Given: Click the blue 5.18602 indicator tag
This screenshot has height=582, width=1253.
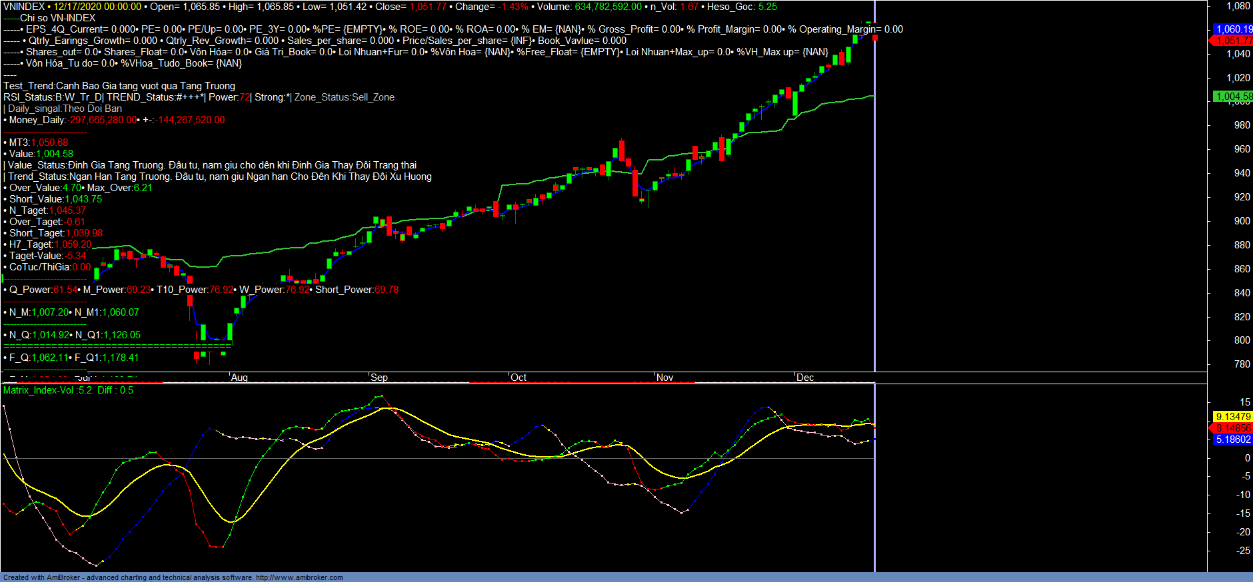Looking at the screenshot, I should click(1233, 439).
